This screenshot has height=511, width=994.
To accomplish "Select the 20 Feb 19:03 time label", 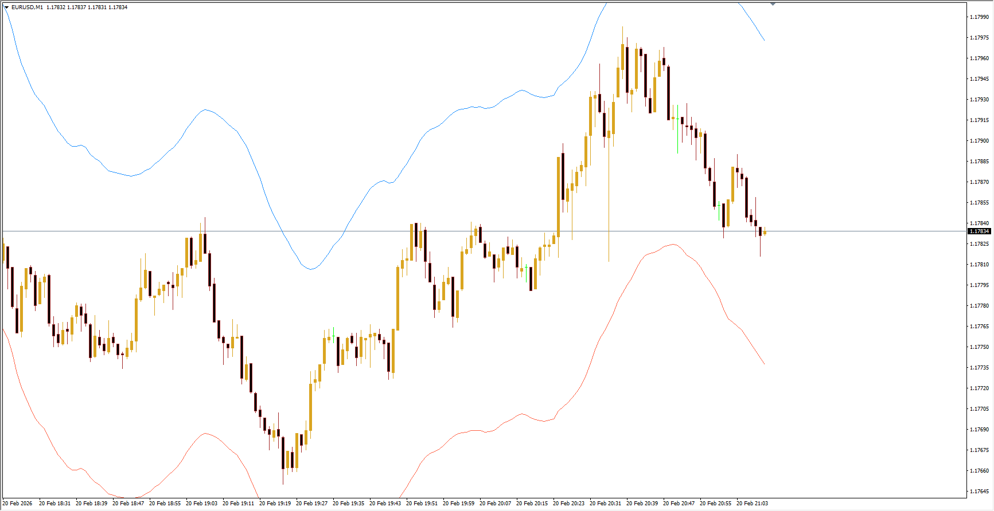I will (x=201, y=504).
